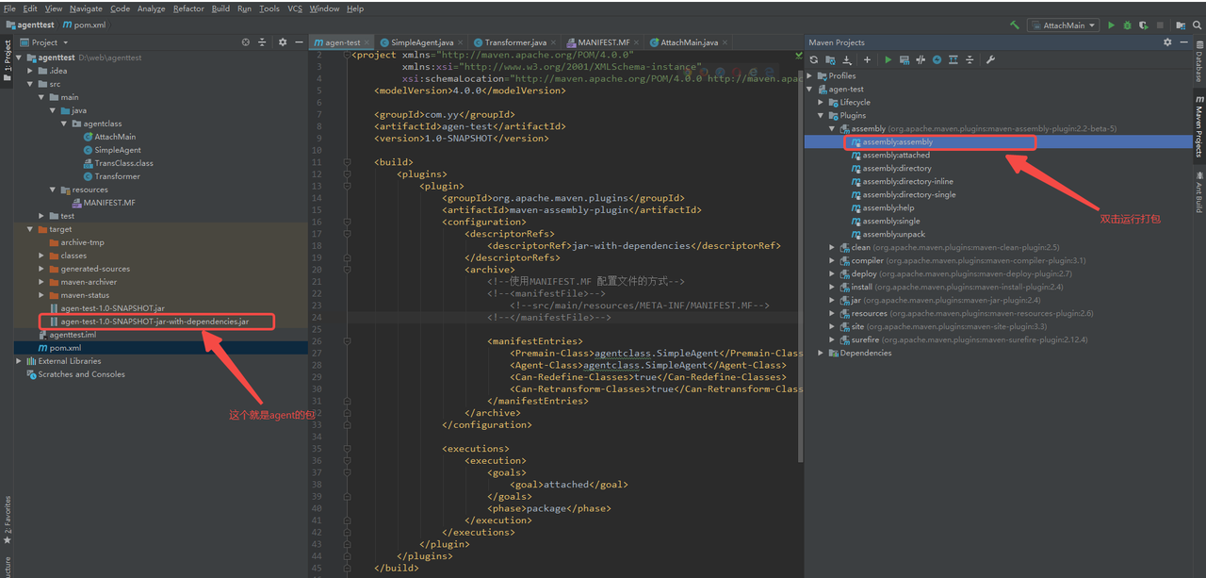This screenshot has height=578, width=1206.
Task: Expand the Lifecycle node in Maven Projects
Action: (x=821, y=102)
